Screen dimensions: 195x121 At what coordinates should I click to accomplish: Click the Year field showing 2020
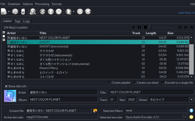(132, 99)
